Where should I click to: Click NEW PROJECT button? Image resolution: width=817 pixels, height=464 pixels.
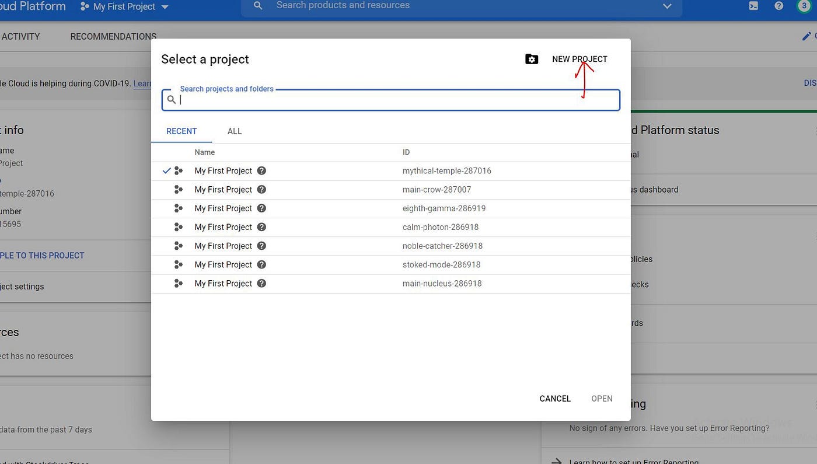[579, 59]
